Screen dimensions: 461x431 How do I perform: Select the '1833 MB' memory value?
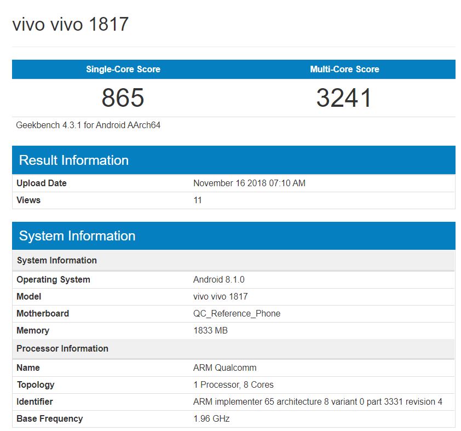(x=210, y=330)
